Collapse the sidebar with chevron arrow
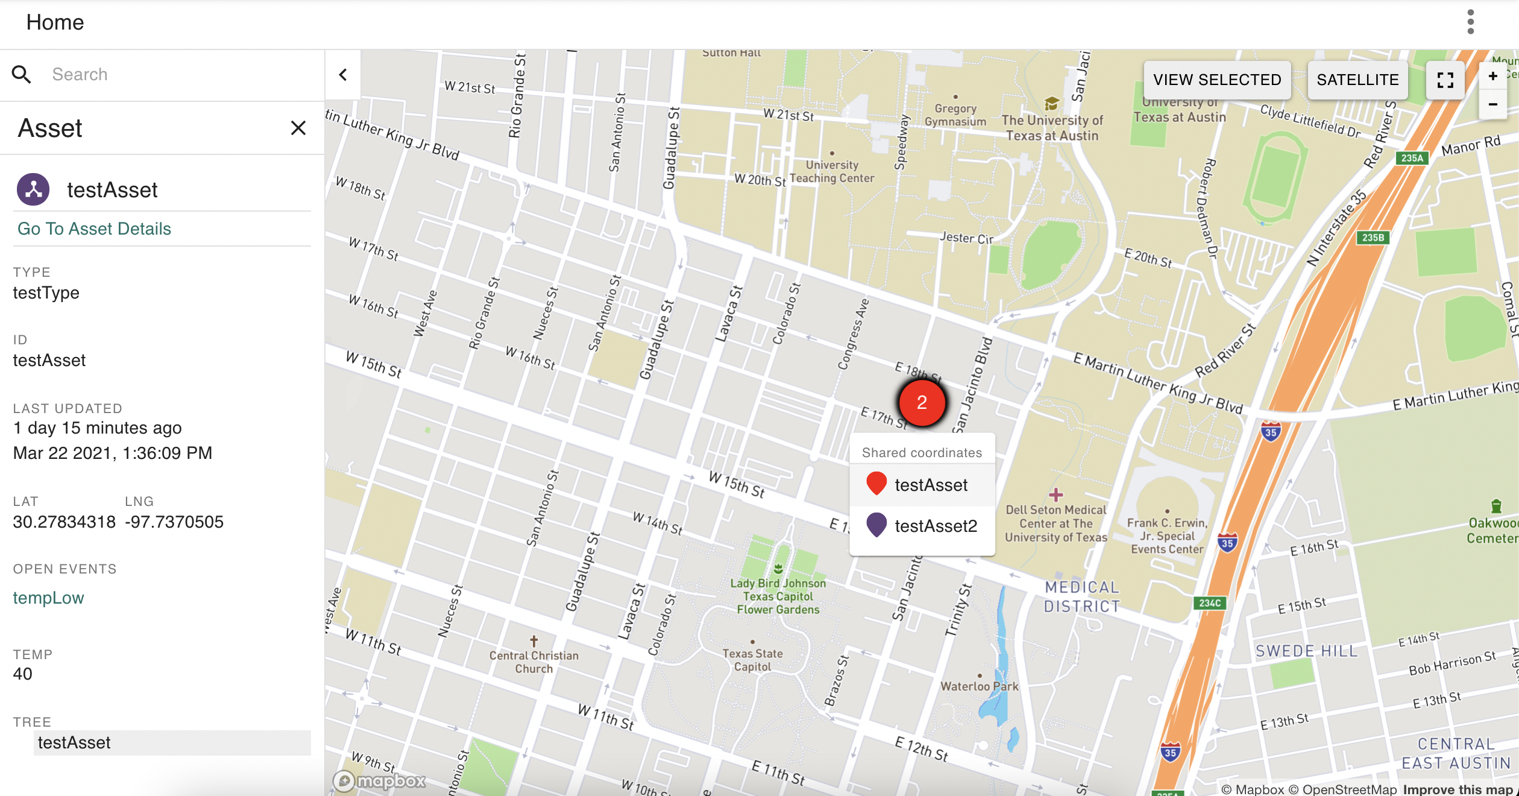 tap(343, 75)
